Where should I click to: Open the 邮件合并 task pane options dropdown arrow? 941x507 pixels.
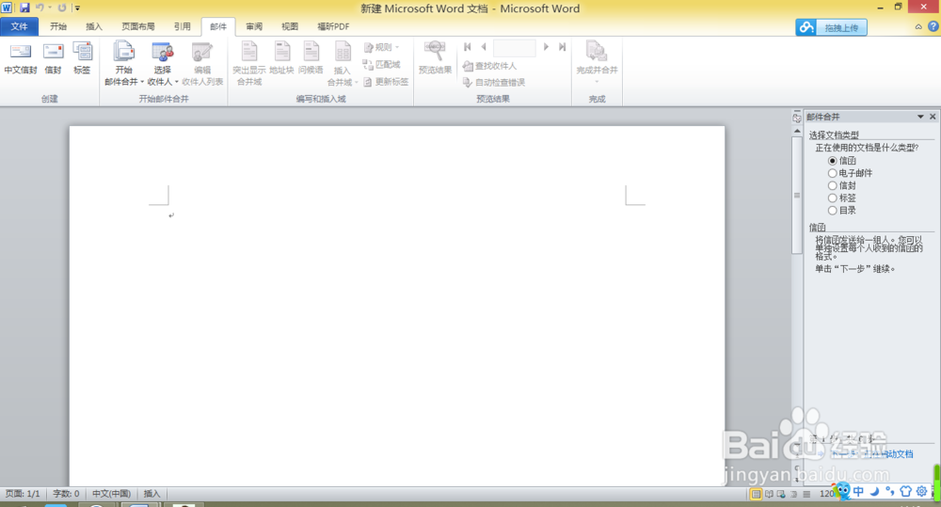pyautogui.click(x=920, y=117)
